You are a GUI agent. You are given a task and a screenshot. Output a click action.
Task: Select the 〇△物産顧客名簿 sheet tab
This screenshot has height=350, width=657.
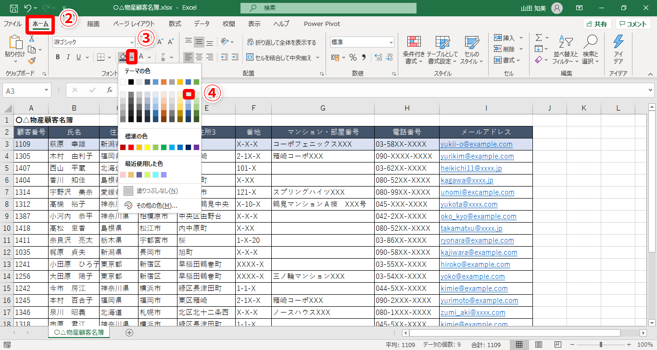click(x=79, y=332)
